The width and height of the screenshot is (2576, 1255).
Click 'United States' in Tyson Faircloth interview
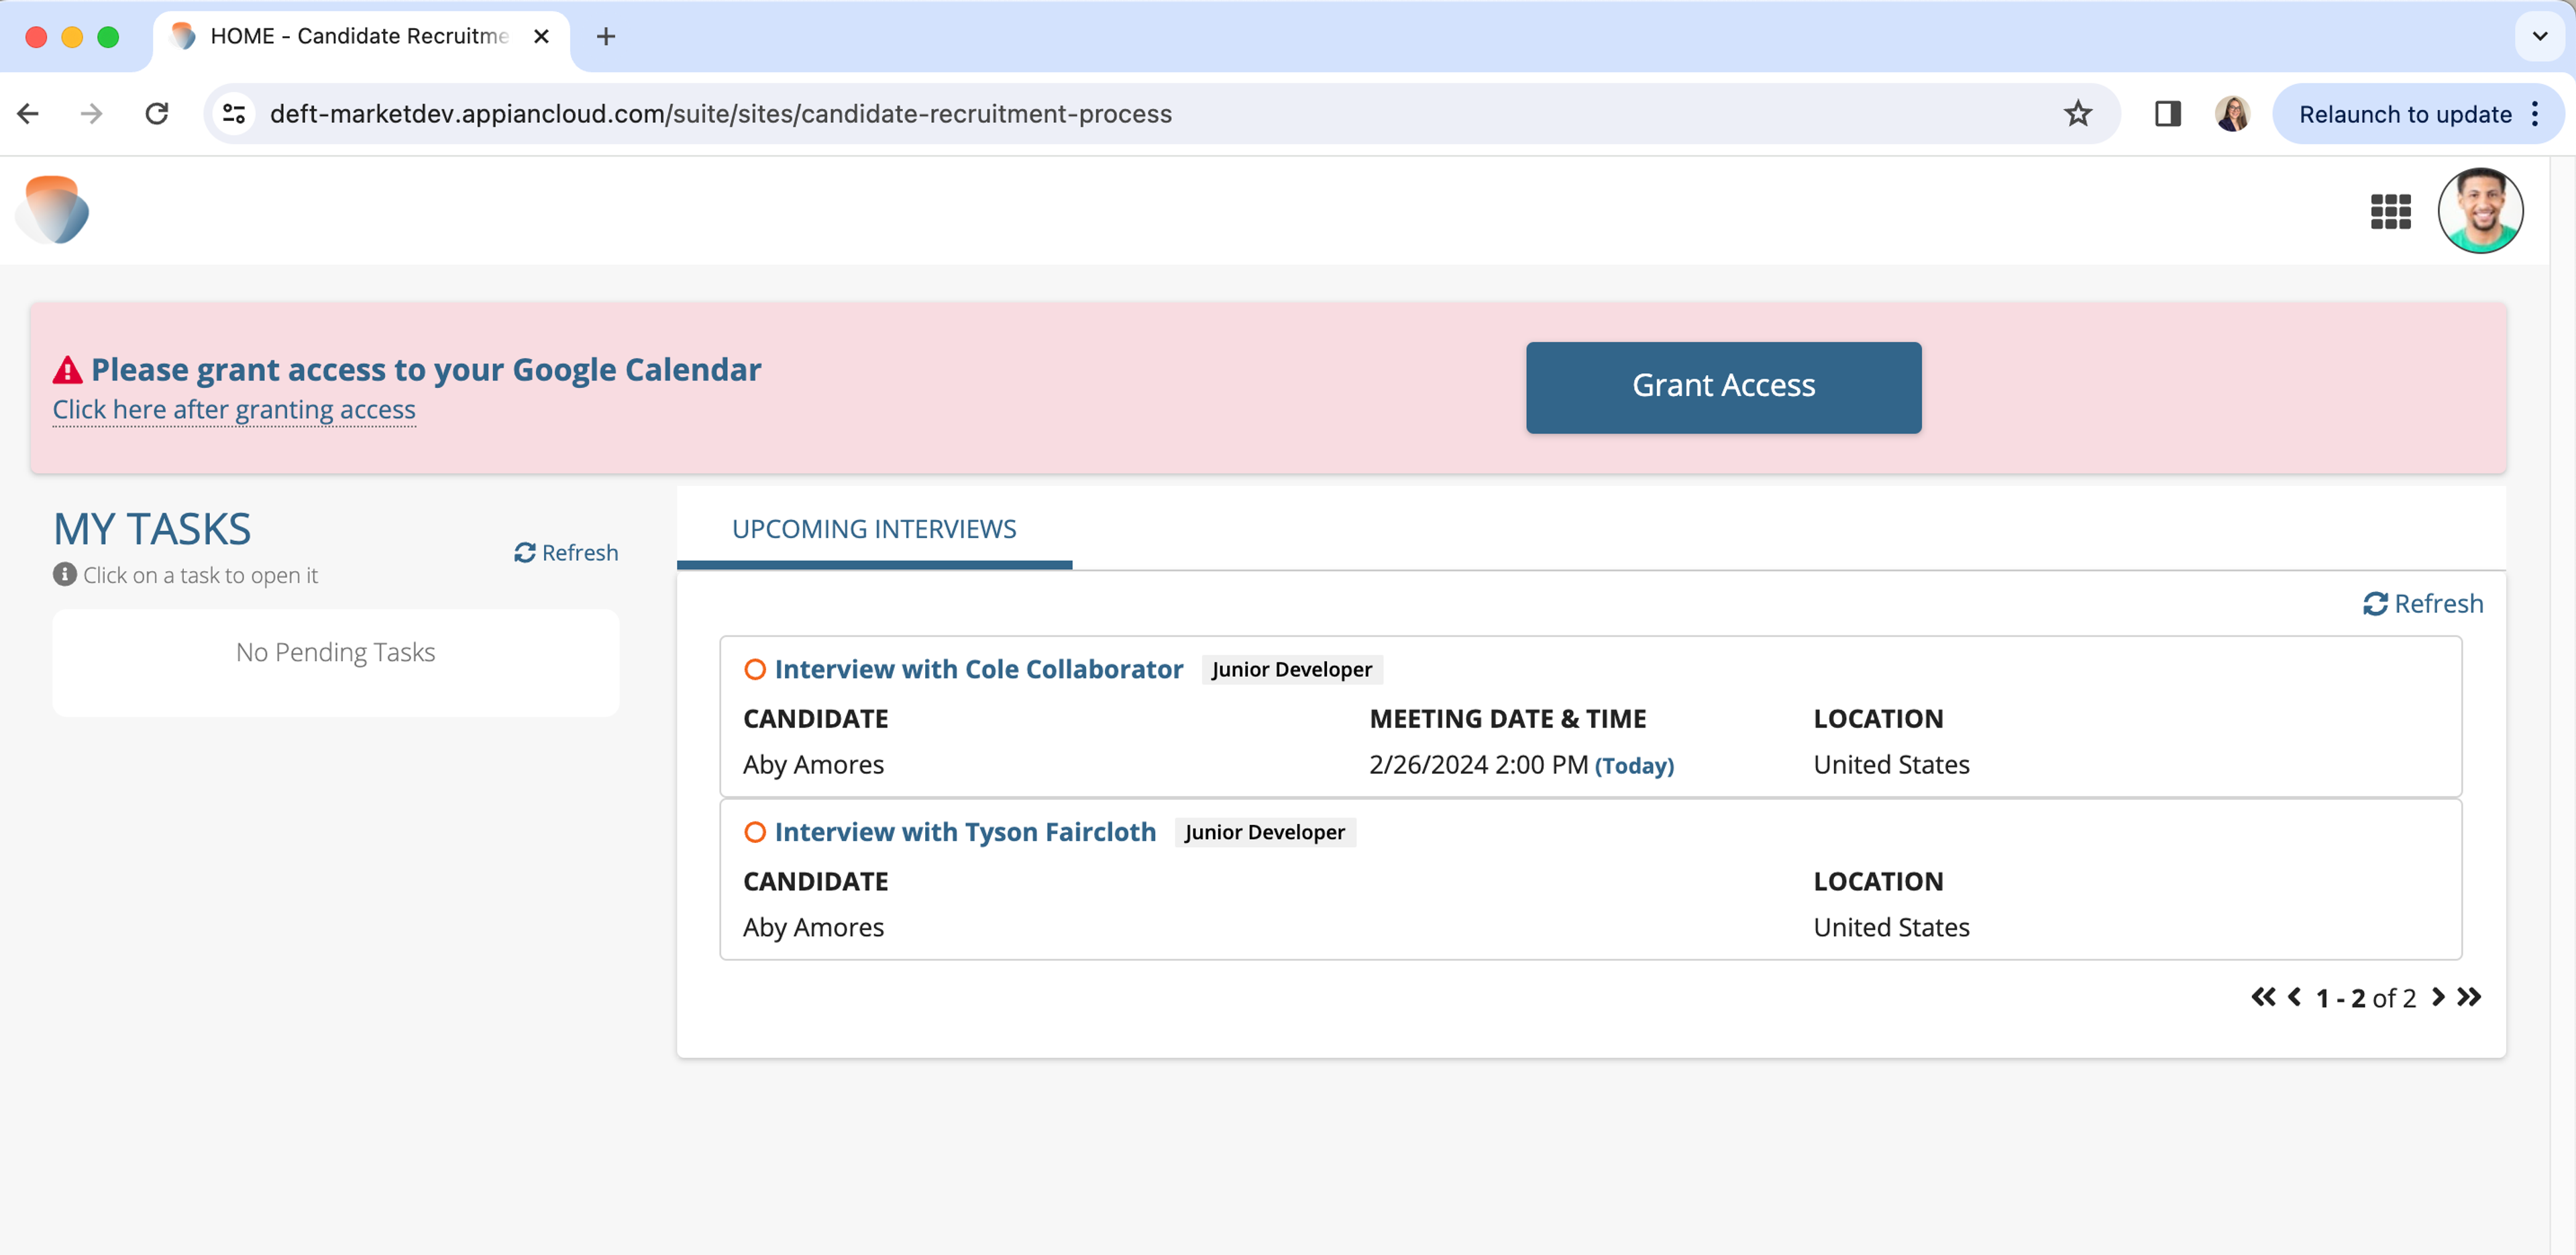coord(1891,927)
